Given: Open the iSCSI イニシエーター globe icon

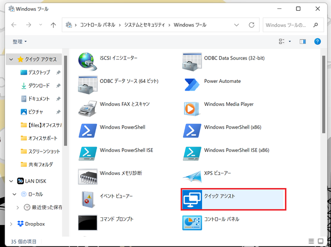Looking at the screenshot, I should click(x=88, y=61).
